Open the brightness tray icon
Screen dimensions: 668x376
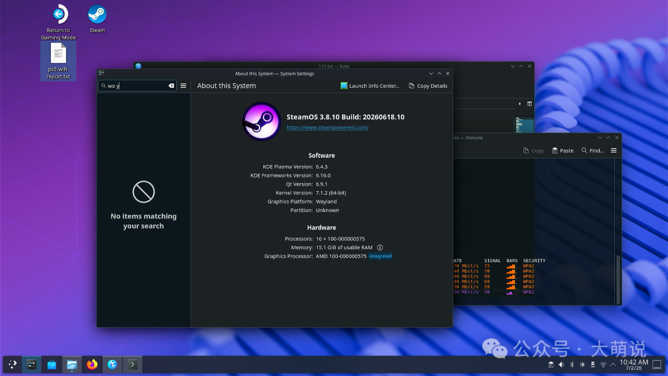pyautogui.click(x=583, y=364)
